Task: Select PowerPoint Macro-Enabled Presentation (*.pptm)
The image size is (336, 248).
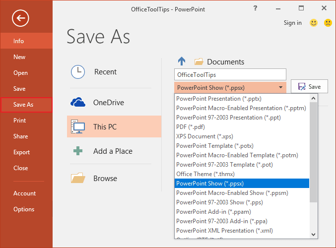Action: [x=242, y=108]
